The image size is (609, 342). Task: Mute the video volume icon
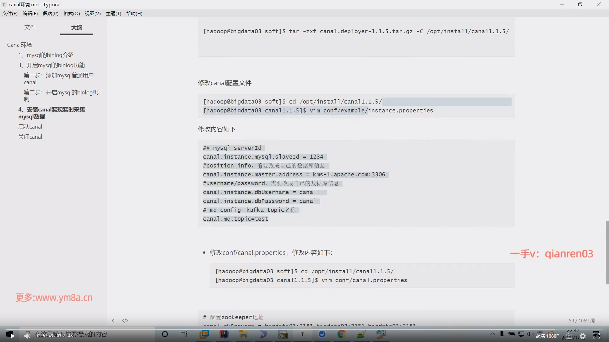(x=27, y=335)
